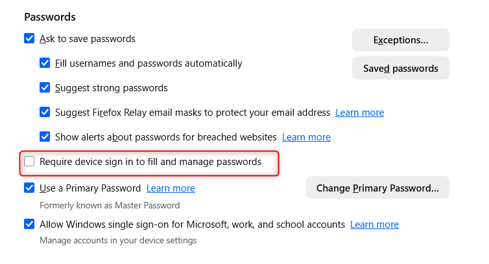This screenshot has width=489, height=264.
Task: Click Learn more beside Use a Primary Password
Action: [171, 189]
